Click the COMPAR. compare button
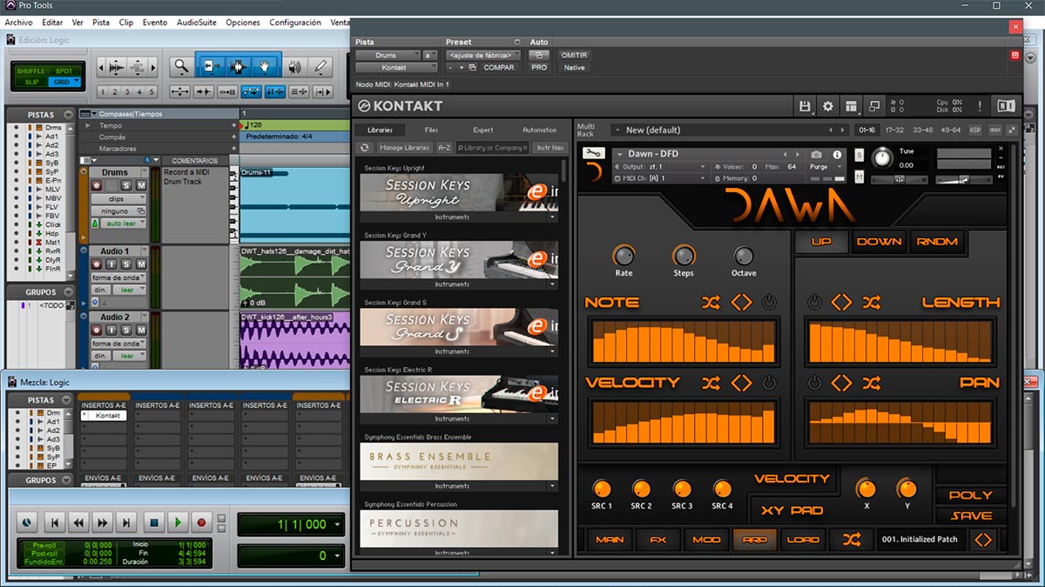The height and width of the screenshot is (587, 1045). 500,67
